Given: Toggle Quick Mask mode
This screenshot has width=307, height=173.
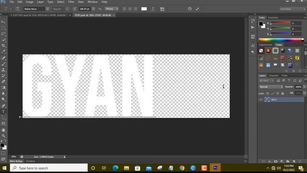Looking at the screenshot, I should tap(3, 153).
